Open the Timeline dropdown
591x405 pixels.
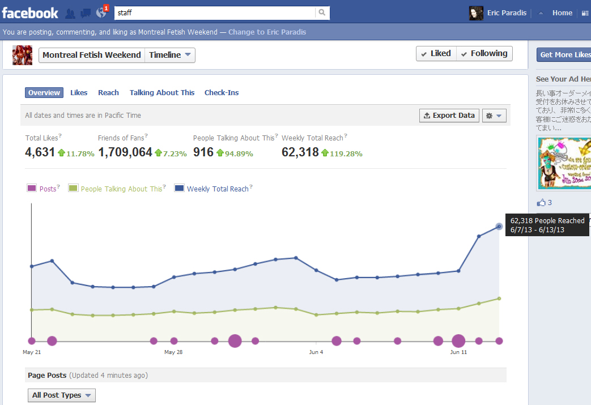click(x=170, y=55)
